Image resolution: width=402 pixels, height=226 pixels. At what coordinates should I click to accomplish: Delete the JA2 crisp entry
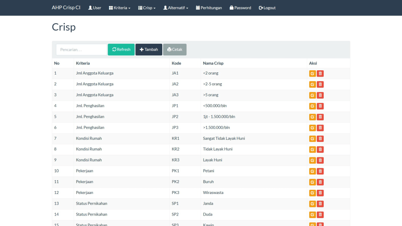point(320,84)
